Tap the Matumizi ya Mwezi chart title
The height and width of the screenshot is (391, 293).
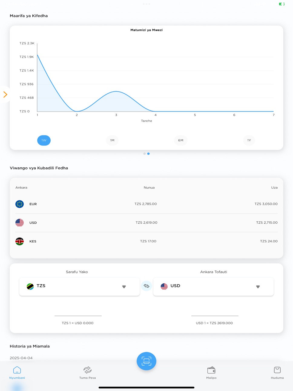(146, 30)
